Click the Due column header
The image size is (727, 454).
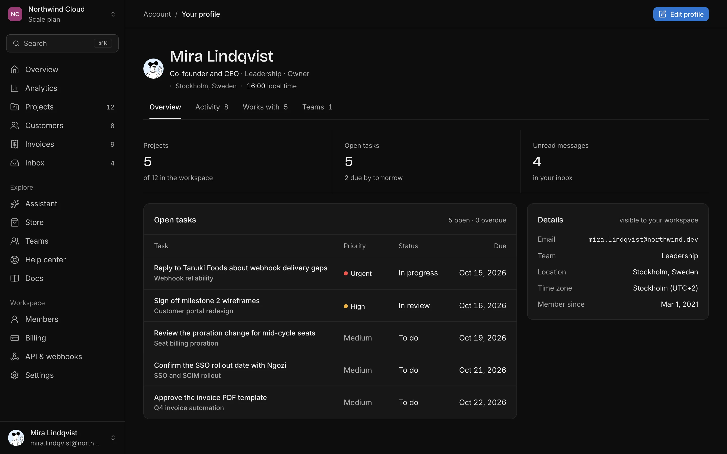click(x=500, y=246)
